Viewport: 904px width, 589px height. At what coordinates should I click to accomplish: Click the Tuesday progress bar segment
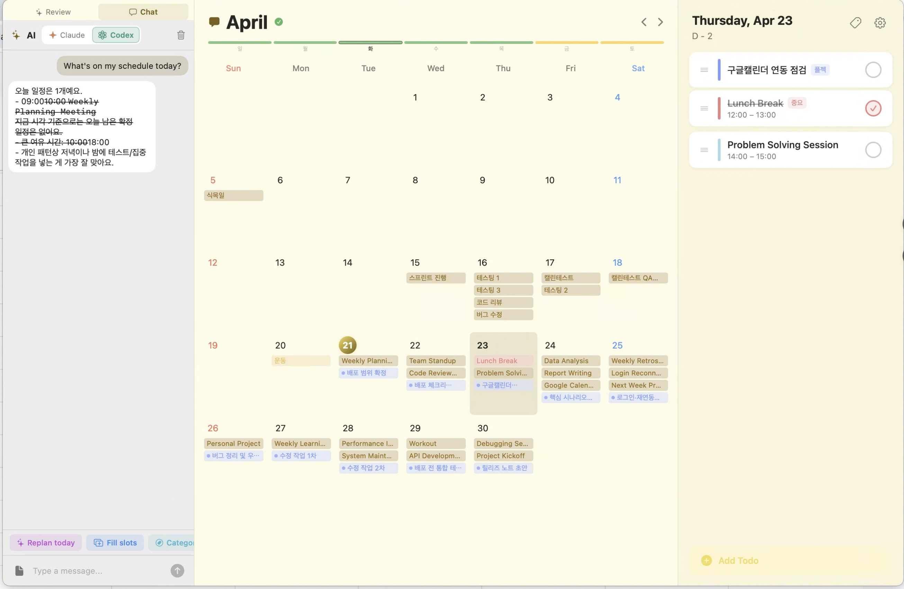coord(370,43)
